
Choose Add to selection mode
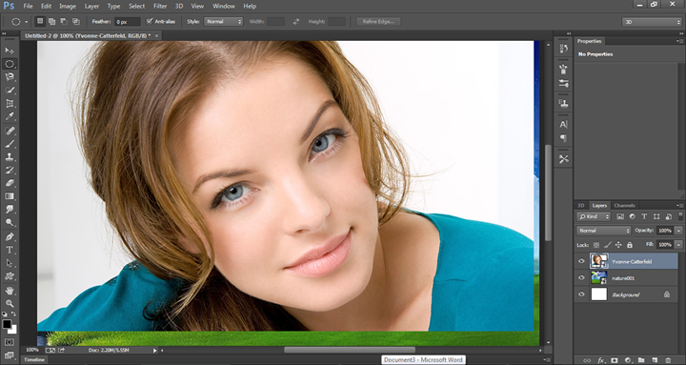click(52, 21)
